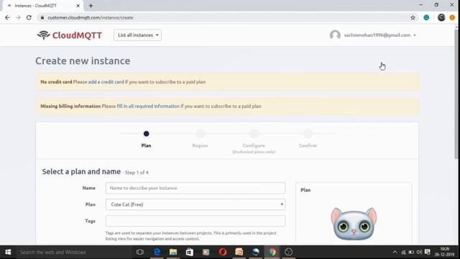Click the network icon in system tray
Image resolution: width=460 pixels, height=259 pixels.
[x=403, y=252]
